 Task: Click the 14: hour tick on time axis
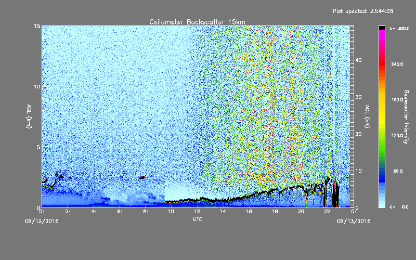coord(224,212)
